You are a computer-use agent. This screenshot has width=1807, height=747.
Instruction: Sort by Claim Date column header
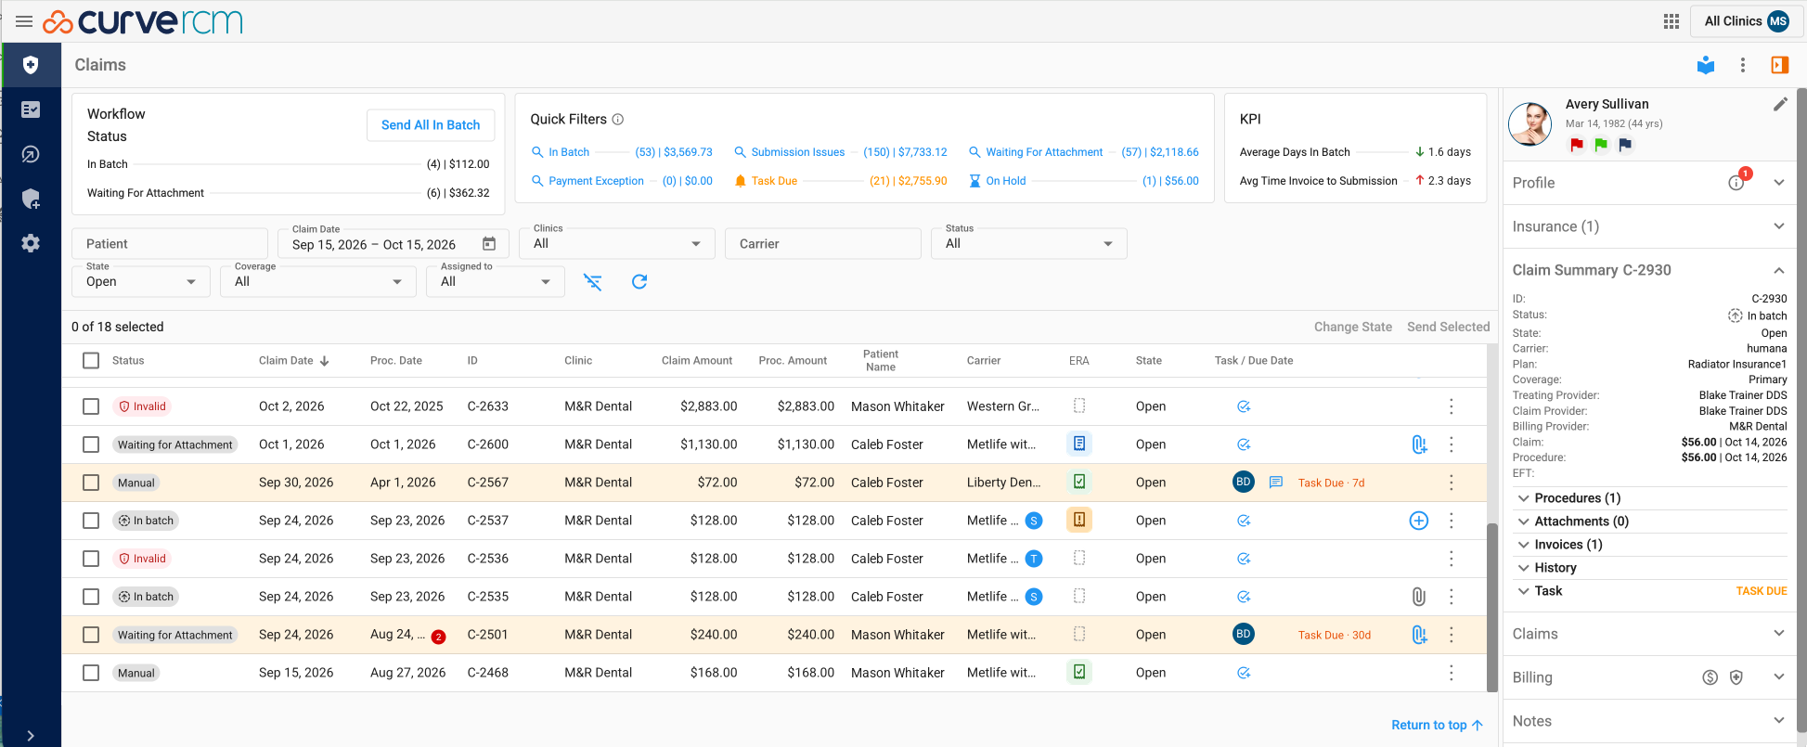293,361
